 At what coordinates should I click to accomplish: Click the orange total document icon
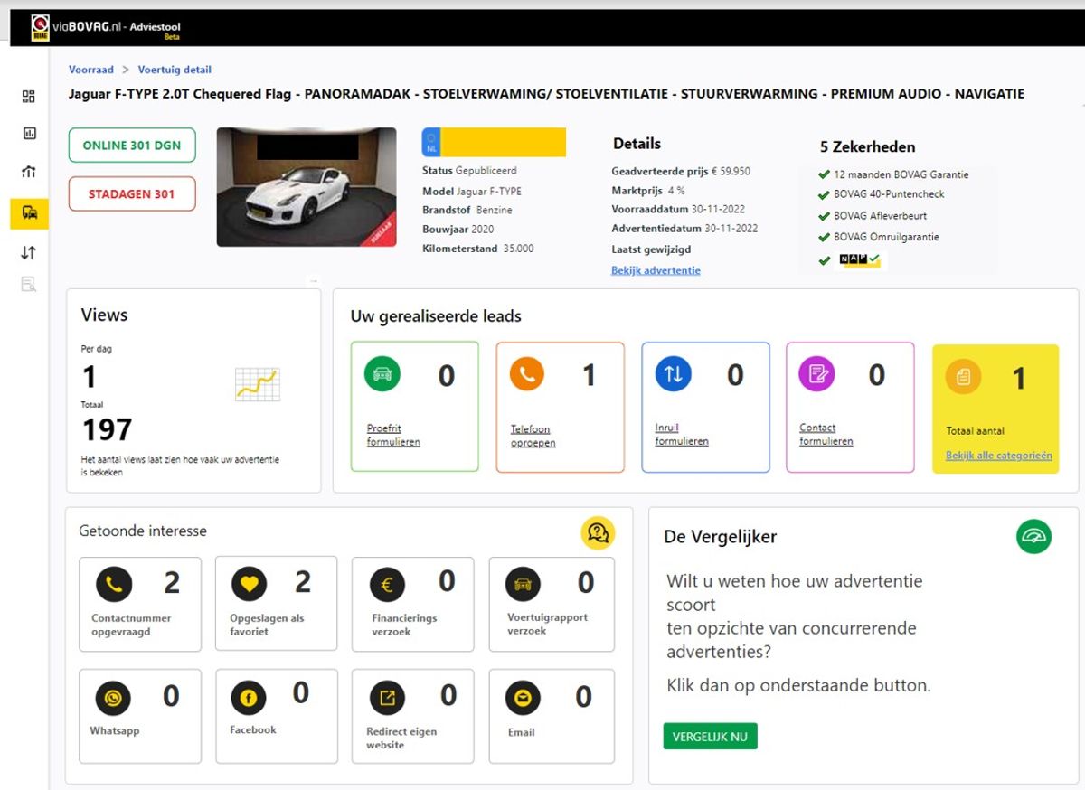click(x=963, y=376)
